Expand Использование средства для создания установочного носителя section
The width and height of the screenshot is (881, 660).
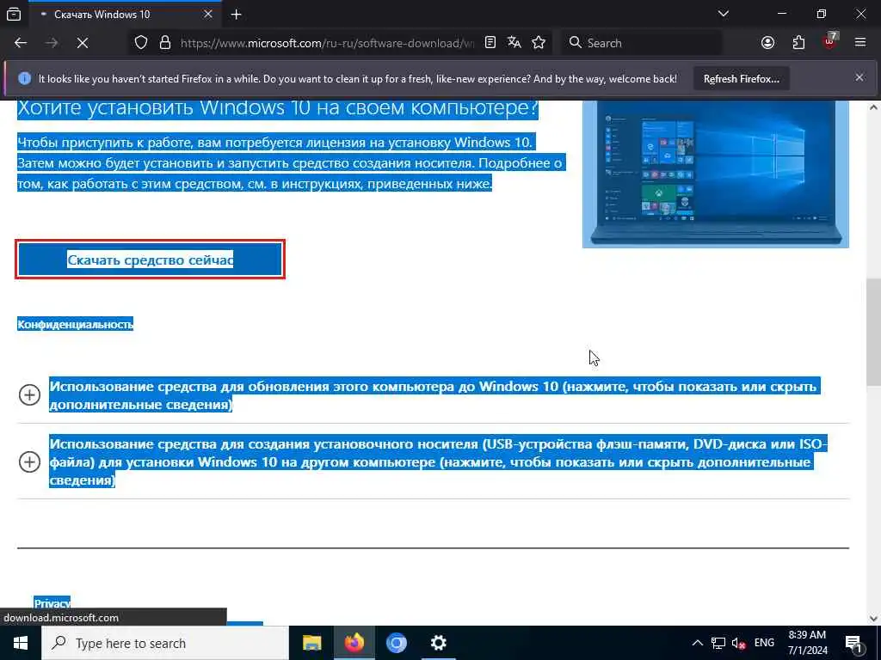[434, 461]
